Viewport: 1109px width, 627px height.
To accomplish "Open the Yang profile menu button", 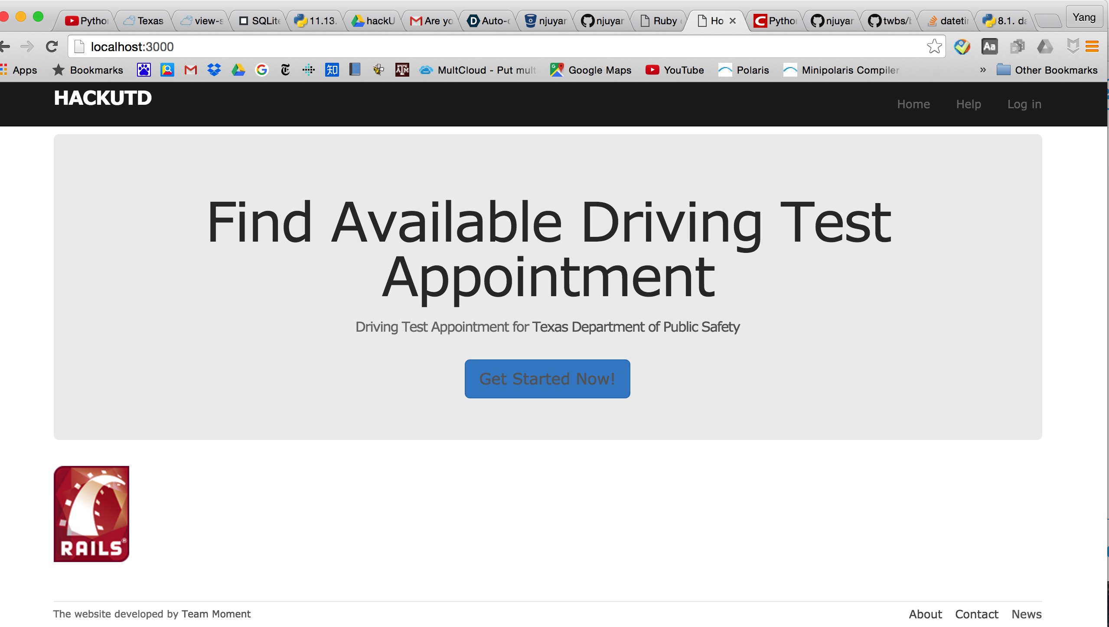I will point(1084,17).
